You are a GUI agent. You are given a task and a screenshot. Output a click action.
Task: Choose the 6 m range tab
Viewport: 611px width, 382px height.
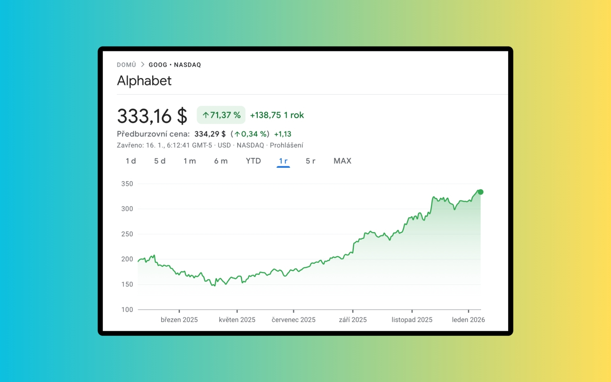(x=221, y=161)
